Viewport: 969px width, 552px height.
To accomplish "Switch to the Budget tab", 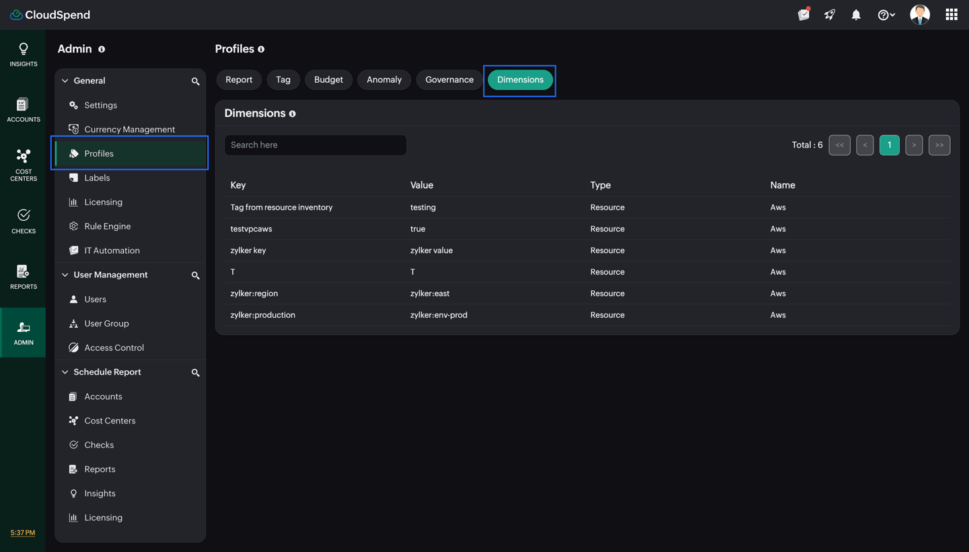I will 328,79.
